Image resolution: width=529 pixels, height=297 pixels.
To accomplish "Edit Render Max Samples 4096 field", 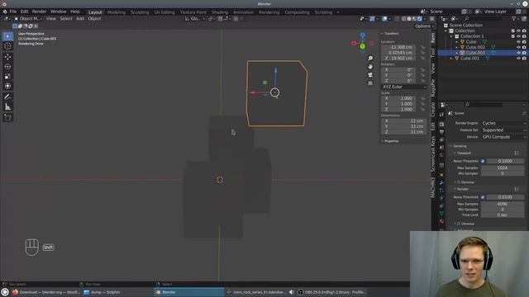I will [x=503, y=204].
